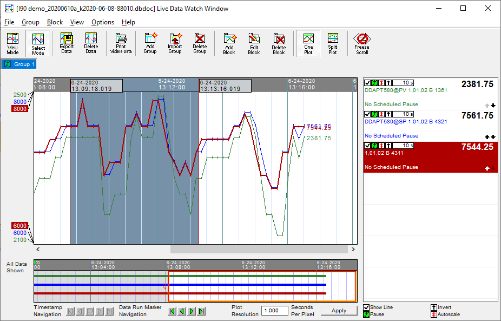Viewport: 501px width, 321px height.
Task: Select the Delete Block icon
Action: (x=279, y=43)
